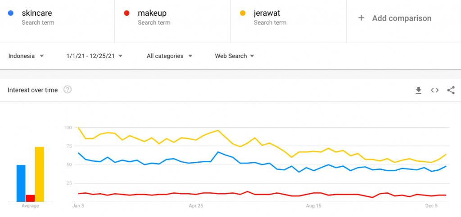Download the interest over time data
The height and width of the screenshot is (217, 461).
418,90
